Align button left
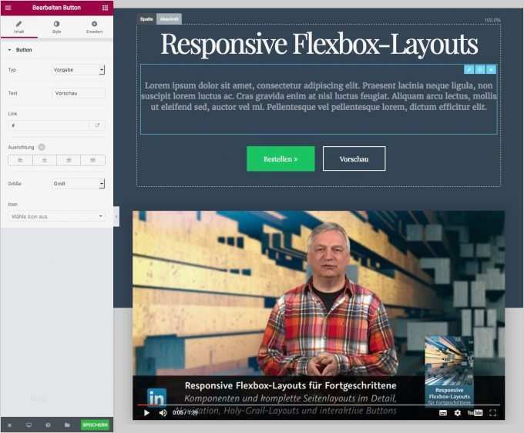This screenshot has height=433, width=524. (x=20, y=161)
